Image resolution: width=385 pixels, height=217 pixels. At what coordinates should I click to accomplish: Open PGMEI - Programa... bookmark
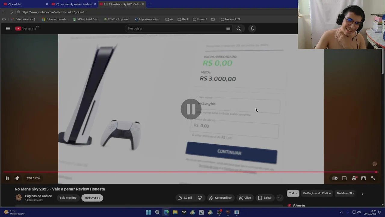click(117, 19)
